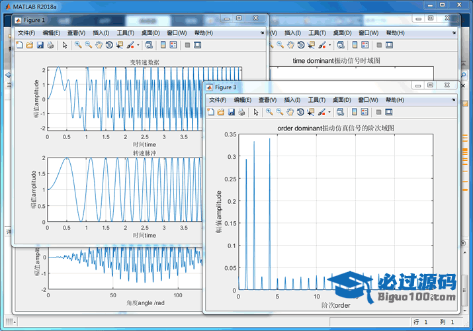
Task: Click New Figure icon in Figure 3 toolbar
Action: (x=211, y=113)
